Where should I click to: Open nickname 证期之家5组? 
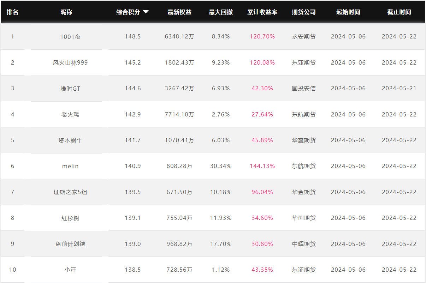click(70, 192)
